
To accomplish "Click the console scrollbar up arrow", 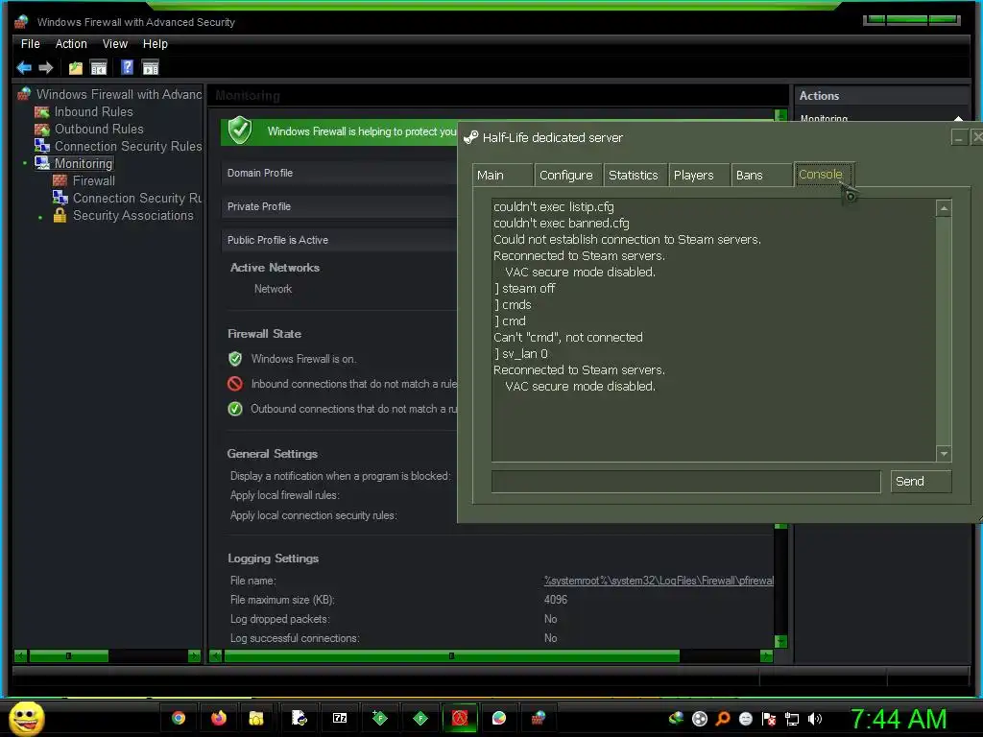I will (944, 208).
